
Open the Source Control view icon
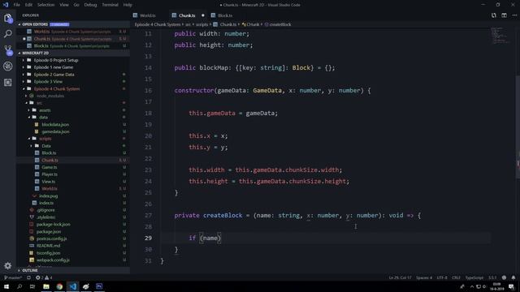8,50
